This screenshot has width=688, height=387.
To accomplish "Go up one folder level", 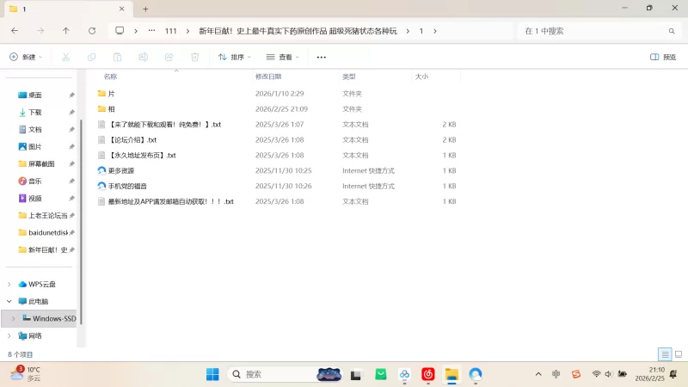I will pos(66,31).
